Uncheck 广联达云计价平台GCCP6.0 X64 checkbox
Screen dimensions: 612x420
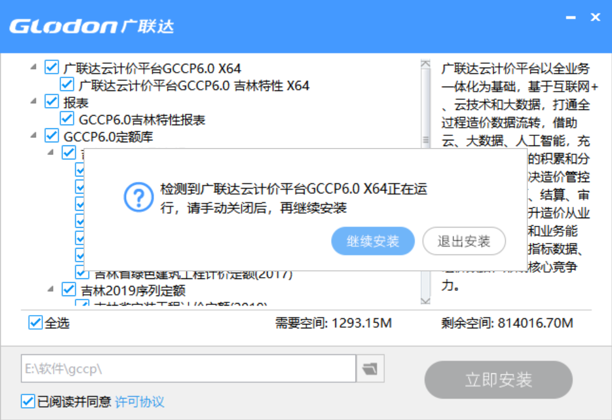click(x=51, y=67)
